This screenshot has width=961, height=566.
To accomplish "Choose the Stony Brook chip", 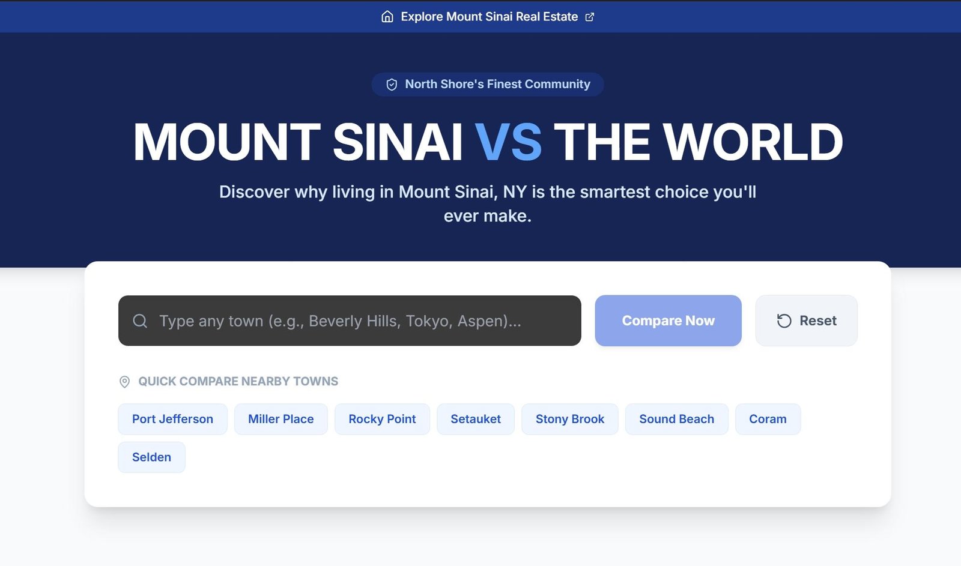I will pyautogui.click(x=569, y=419).
